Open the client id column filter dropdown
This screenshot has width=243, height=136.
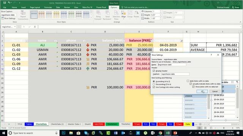click(27, 41)
